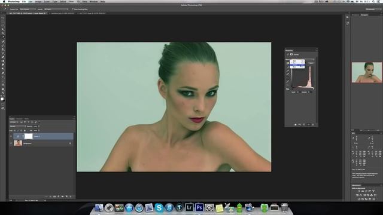Hide the Background layer
This screenshot has height=215, width=383.
[11, 143]
